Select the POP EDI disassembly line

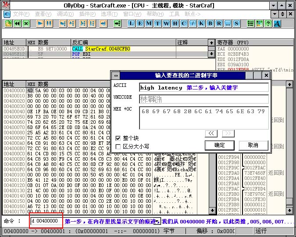105,54
